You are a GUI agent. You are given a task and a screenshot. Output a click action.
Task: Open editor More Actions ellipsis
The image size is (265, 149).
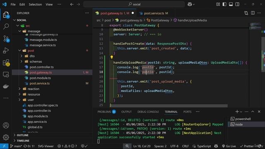(259, 13)
